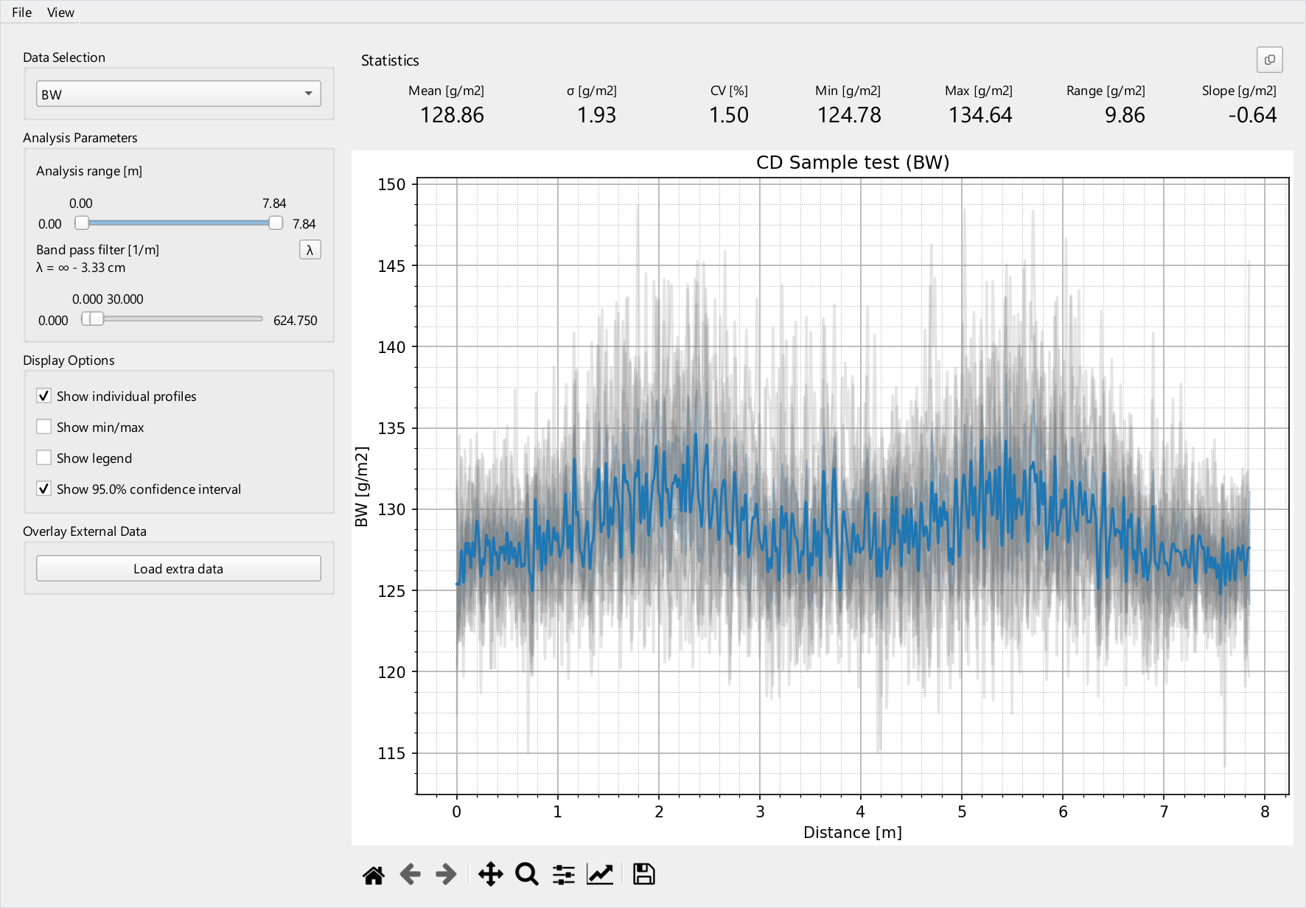Click the σ value 1.93
1306x908 pixels.
pos(596,115)
